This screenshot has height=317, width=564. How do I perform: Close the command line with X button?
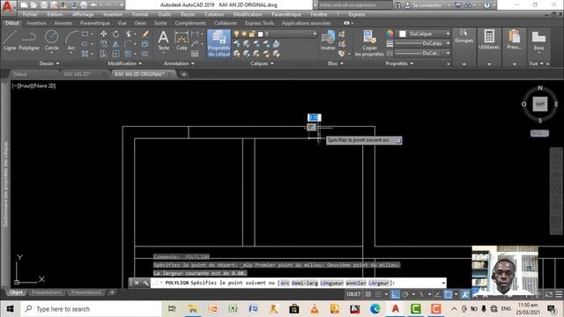tap(137, 283)
